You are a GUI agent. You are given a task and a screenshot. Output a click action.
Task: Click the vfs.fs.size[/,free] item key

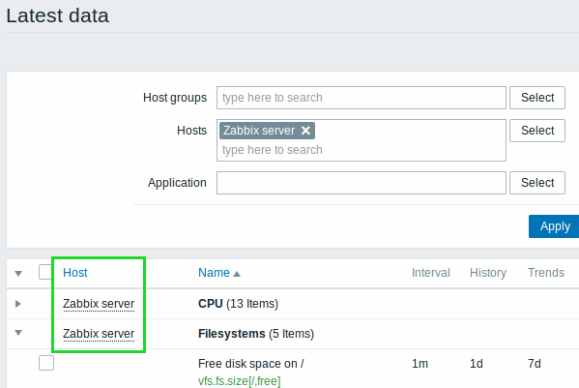coord(240,381)
